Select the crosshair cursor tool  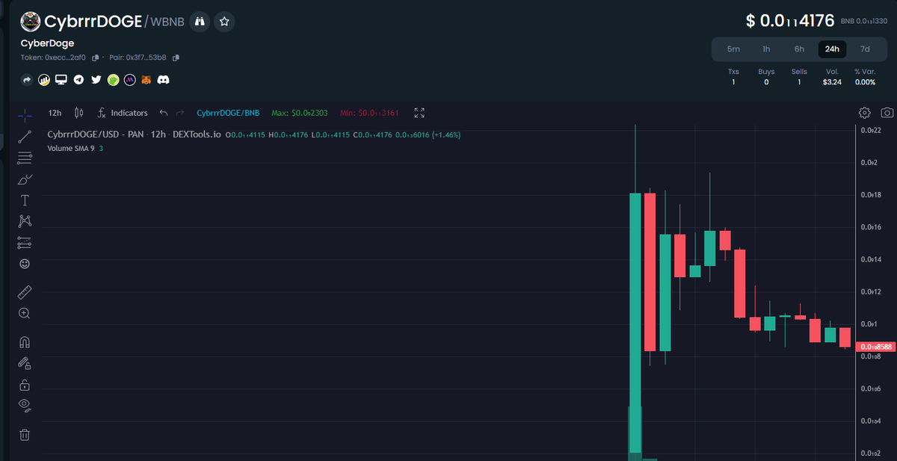pos(25,115)
